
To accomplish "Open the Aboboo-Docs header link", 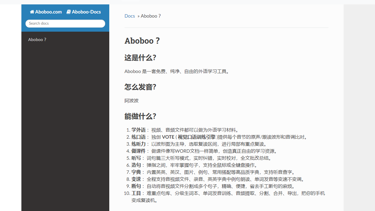I will (86, 12).
